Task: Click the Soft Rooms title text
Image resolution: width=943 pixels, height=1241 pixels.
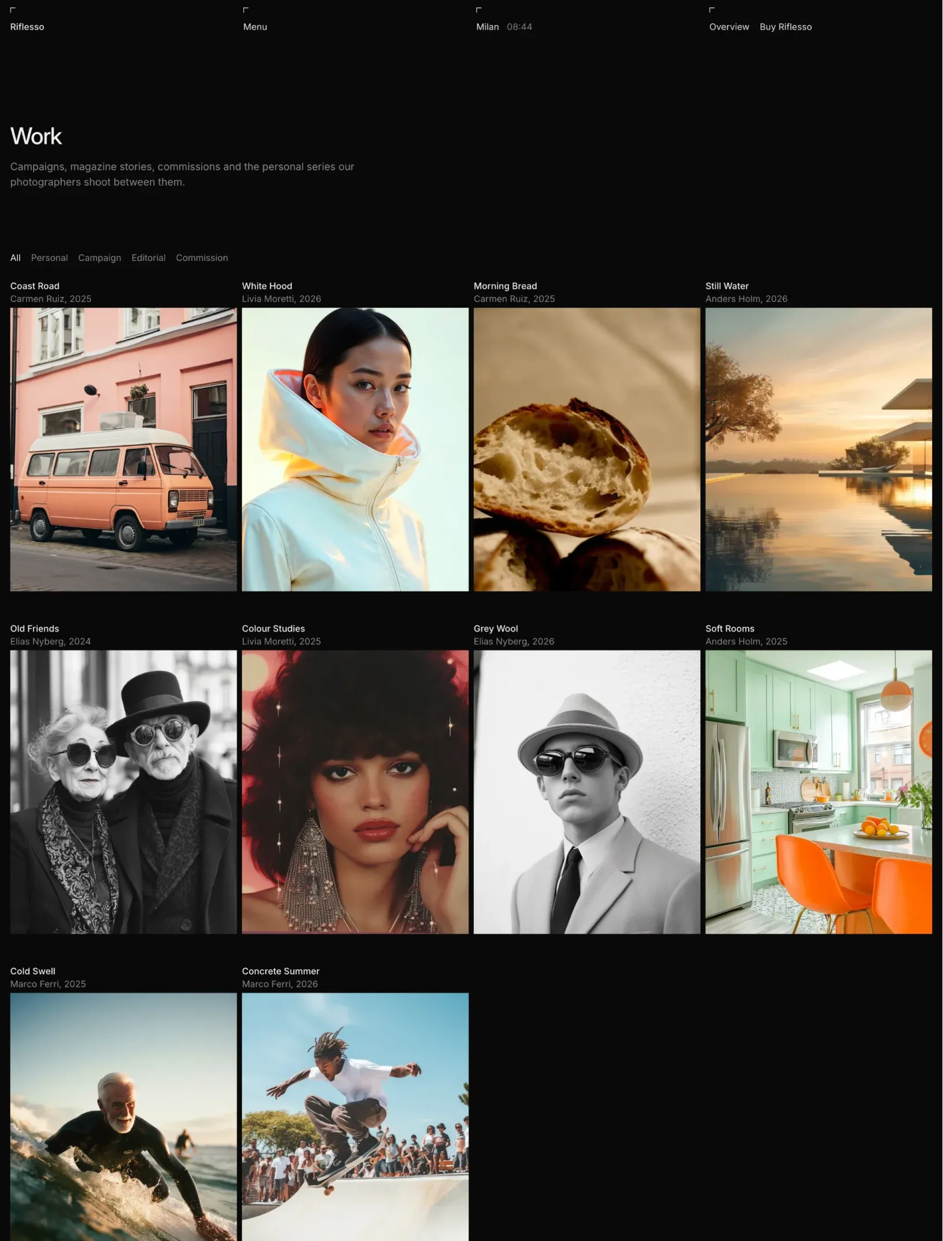Action: click(x=730, y=629)
